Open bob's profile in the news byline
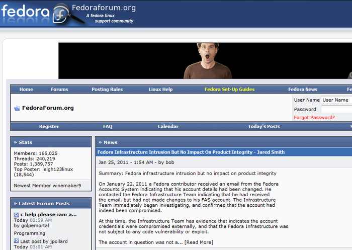 tap(170, 162)
